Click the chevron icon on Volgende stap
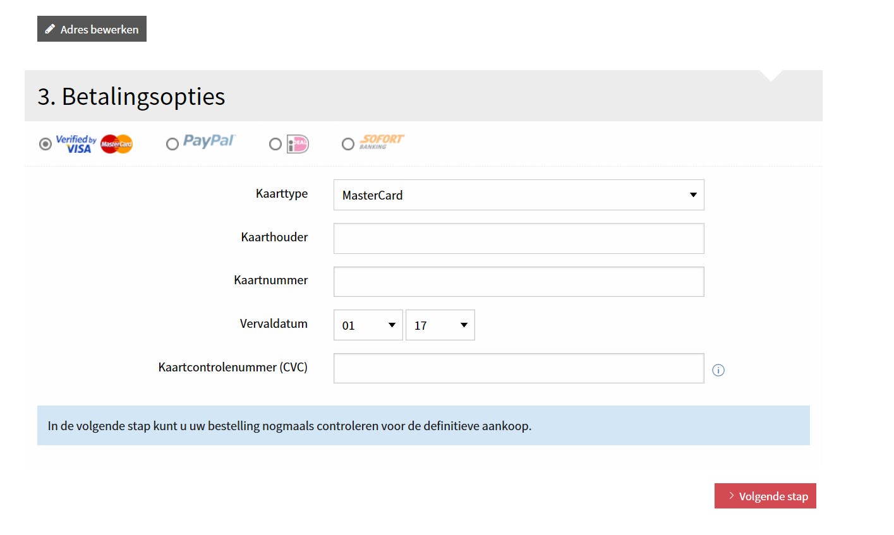The image size is (894, 535). pyautogui.click(x=731, y=496)
